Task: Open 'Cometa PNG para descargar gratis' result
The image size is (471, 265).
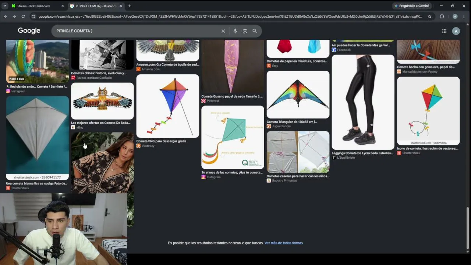Action: tap(161, 141)
